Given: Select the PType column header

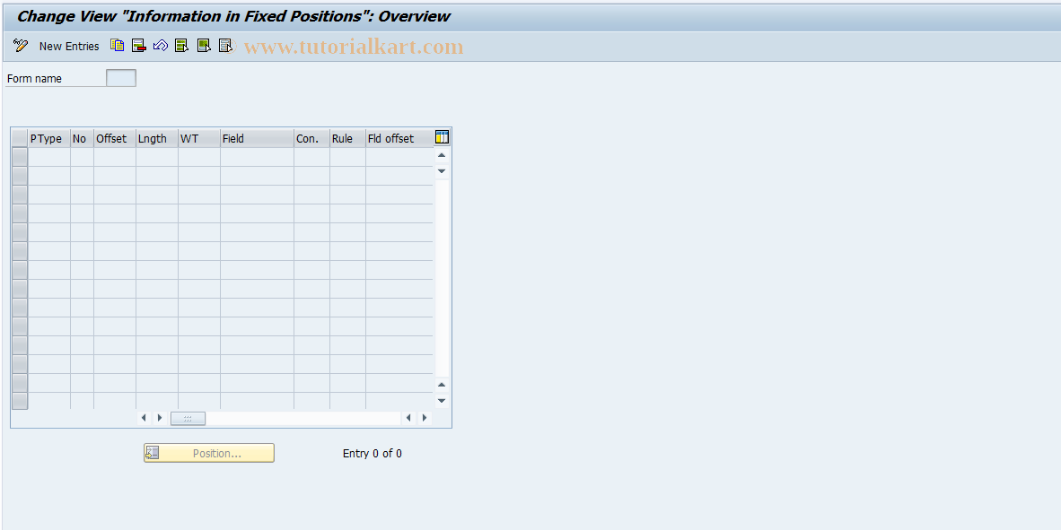Looking at the screenshot, I should coord(48,139).
